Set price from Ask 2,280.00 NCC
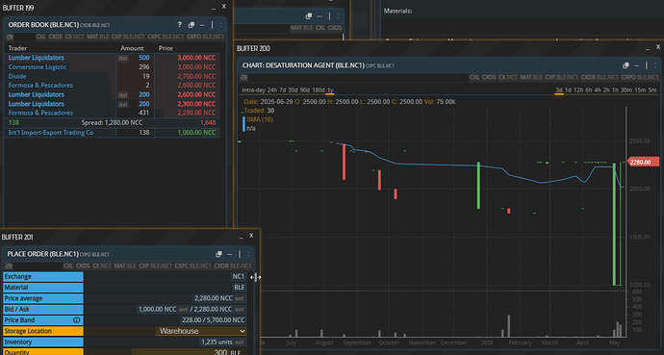664x355 pixels. (240, 310)
